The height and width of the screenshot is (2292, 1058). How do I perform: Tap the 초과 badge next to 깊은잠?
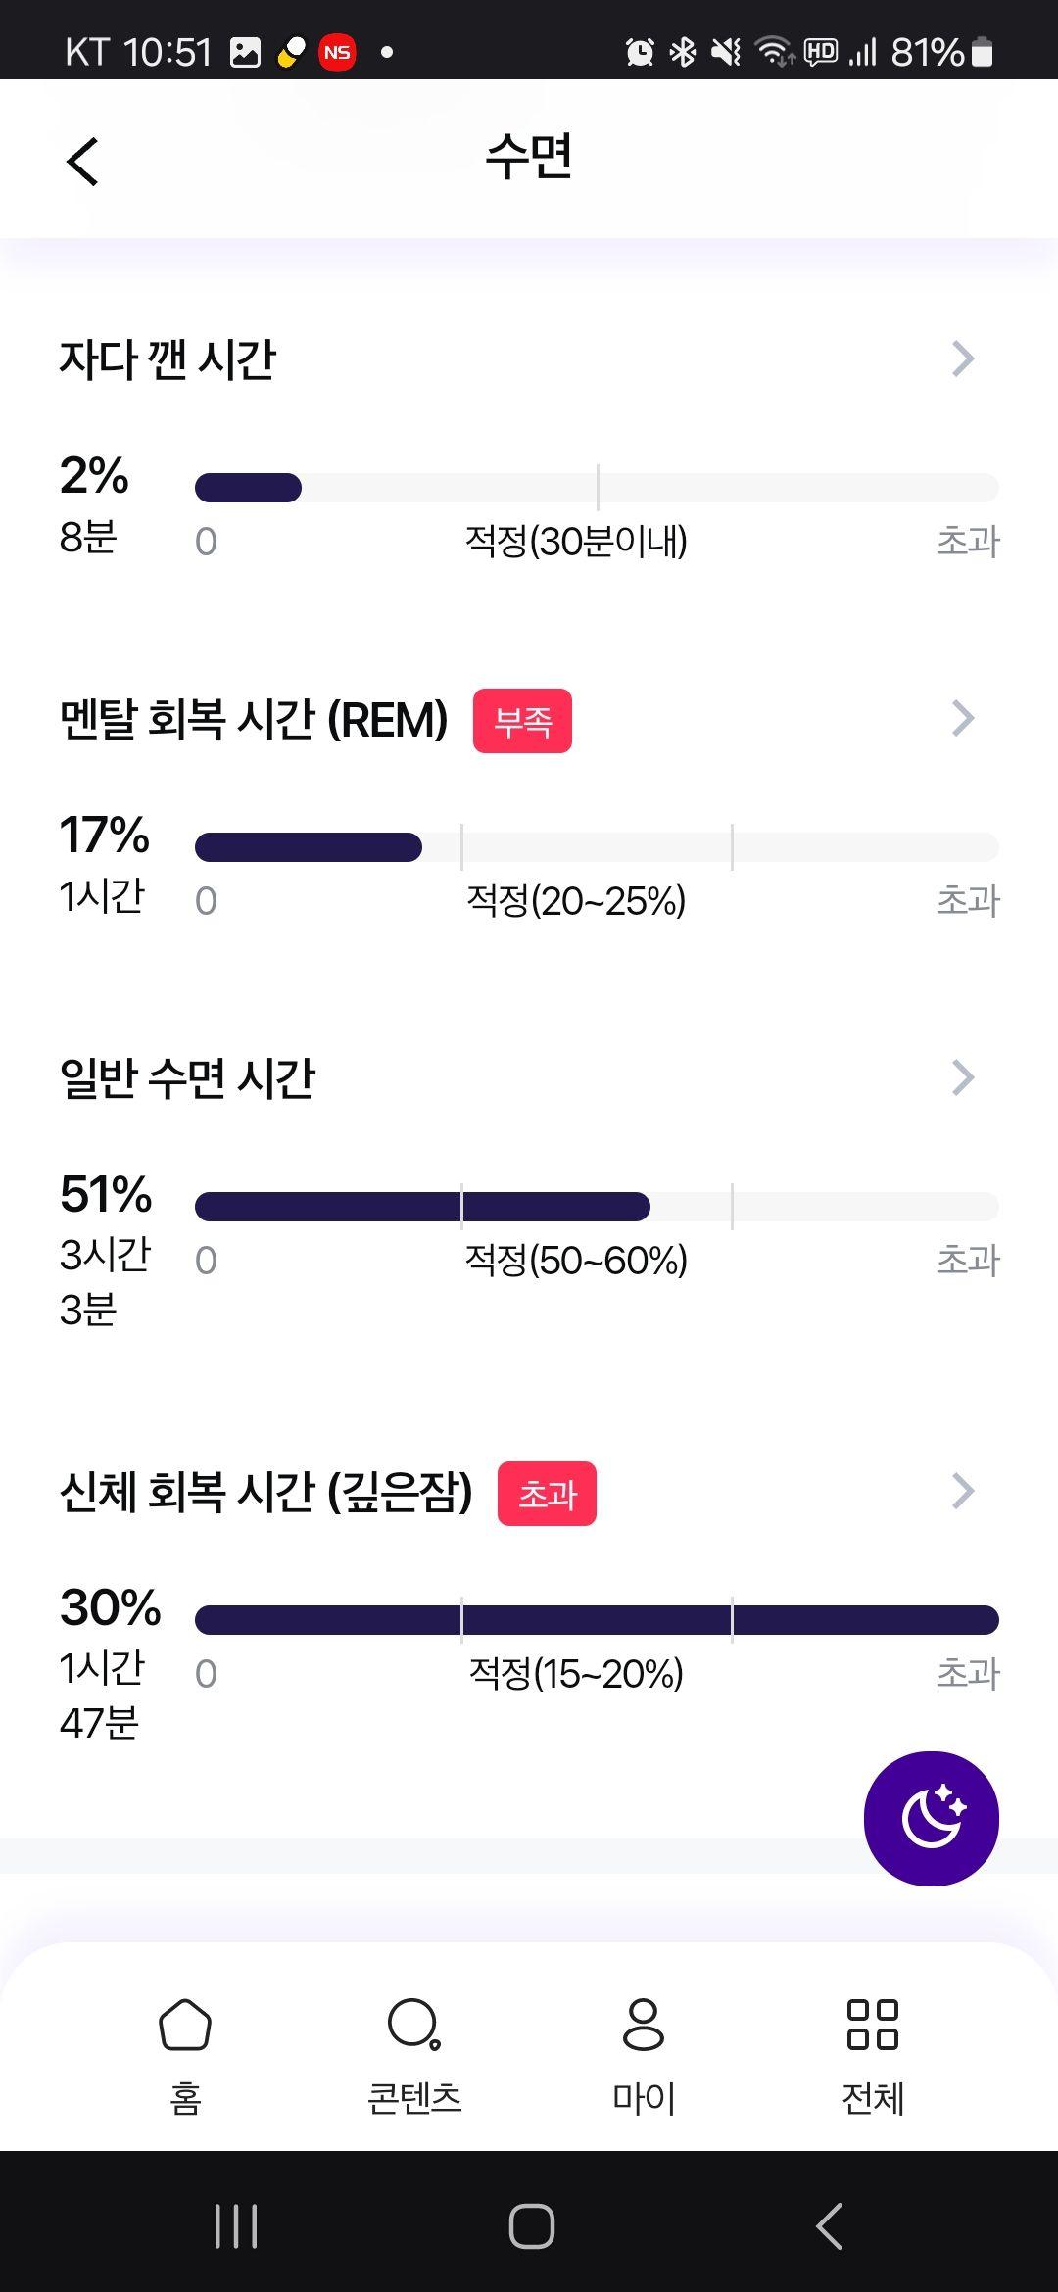[547, 1494]
